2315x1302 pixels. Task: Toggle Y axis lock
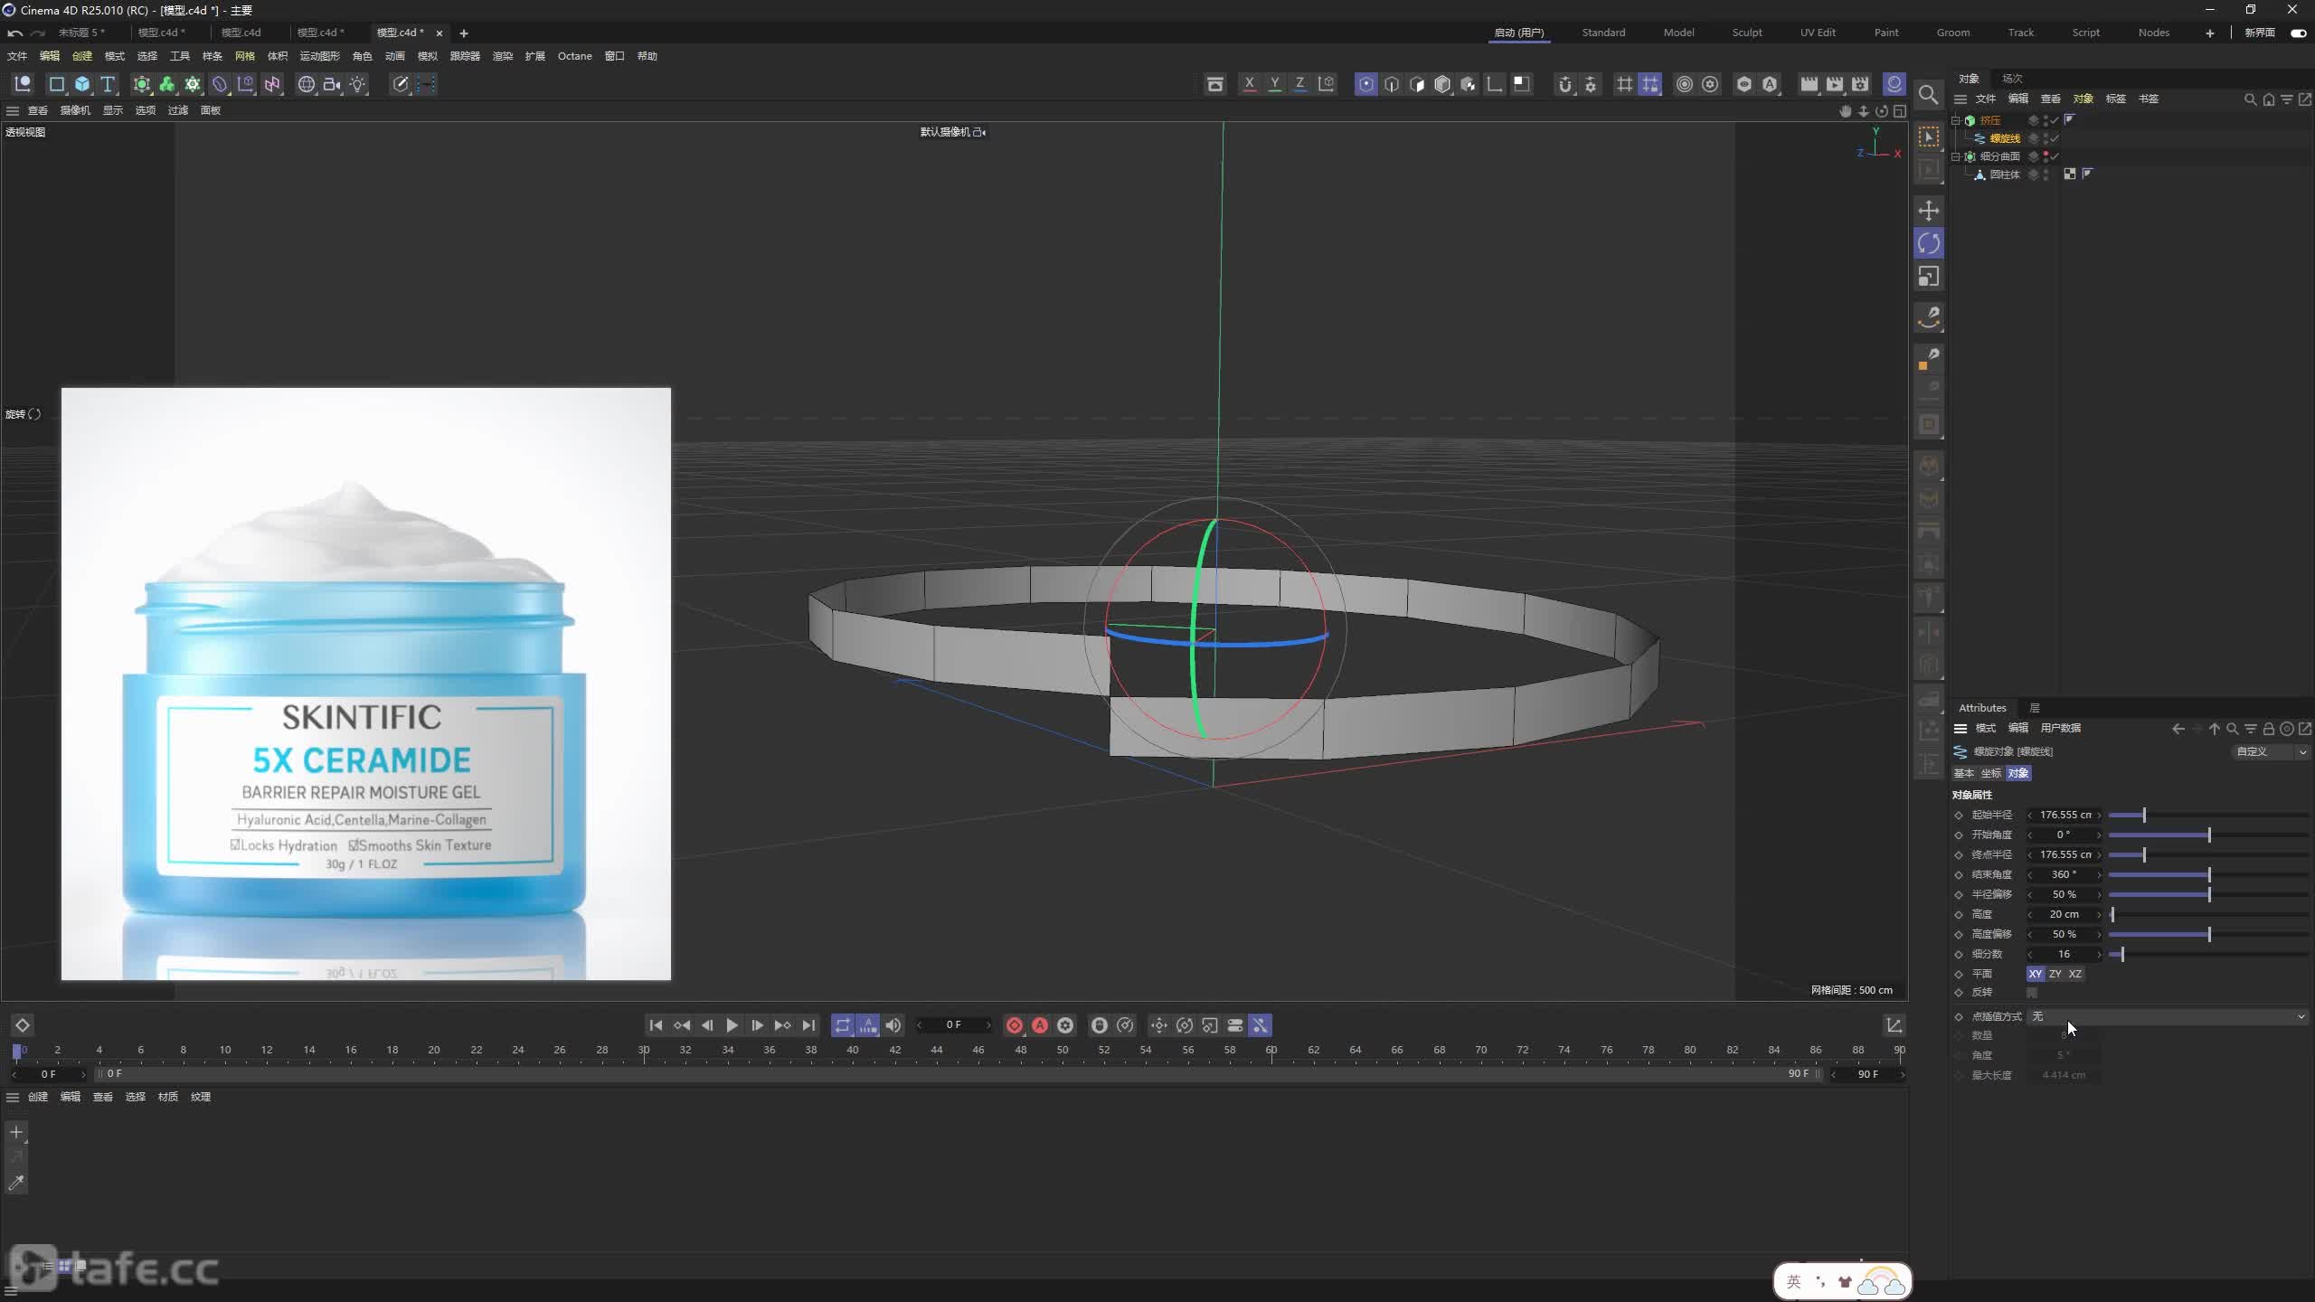click(1275, 84)
